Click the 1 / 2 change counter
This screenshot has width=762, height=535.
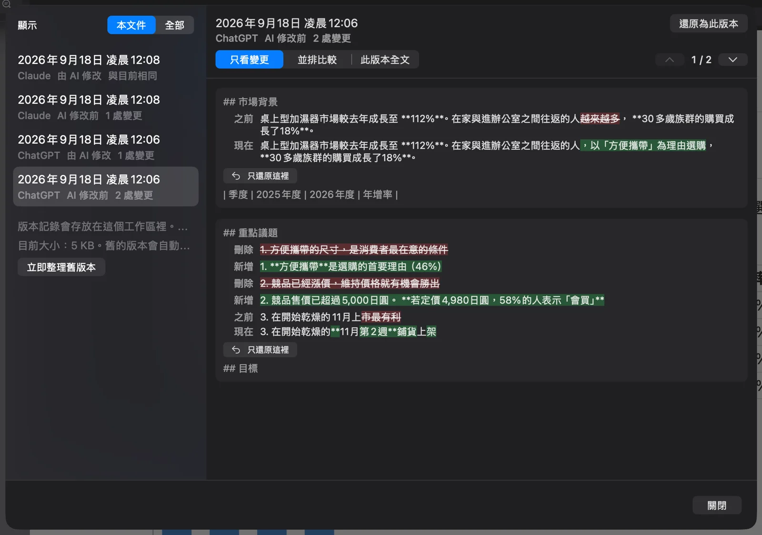click(x=701, y=60)
